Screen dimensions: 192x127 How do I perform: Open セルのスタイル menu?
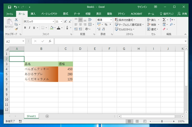pyautogui.click(x=125, y=29)
